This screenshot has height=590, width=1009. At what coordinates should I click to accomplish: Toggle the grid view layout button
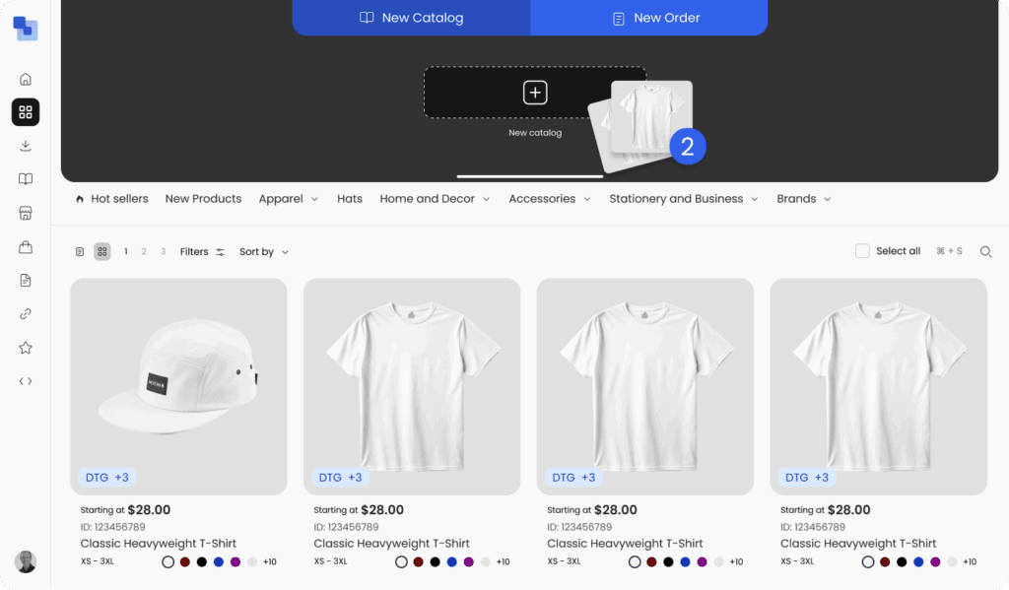[x=102, y=252]
